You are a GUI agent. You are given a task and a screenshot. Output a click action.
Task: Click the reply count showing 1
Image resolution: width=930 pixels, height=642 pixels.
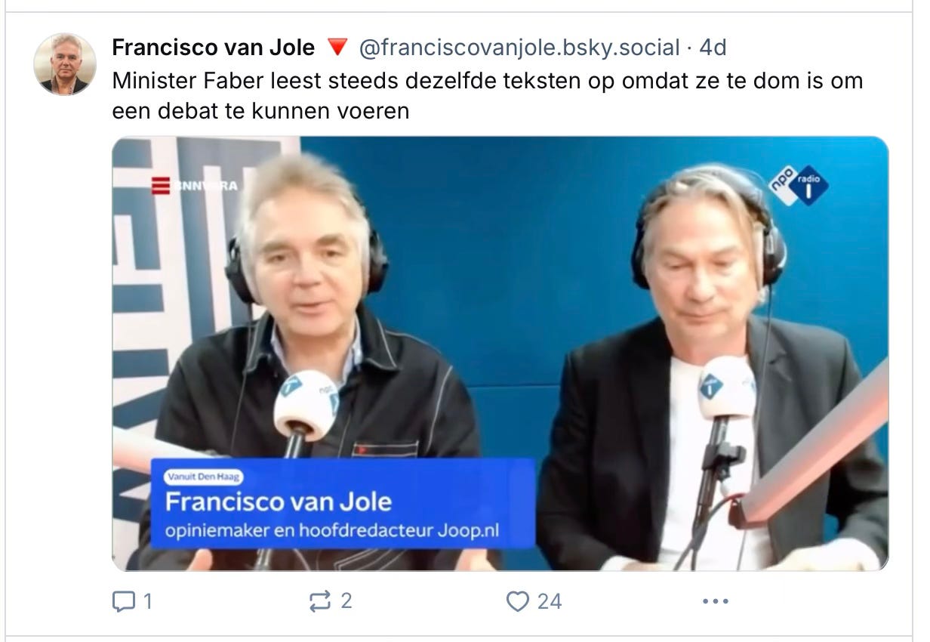pos(147,601)
